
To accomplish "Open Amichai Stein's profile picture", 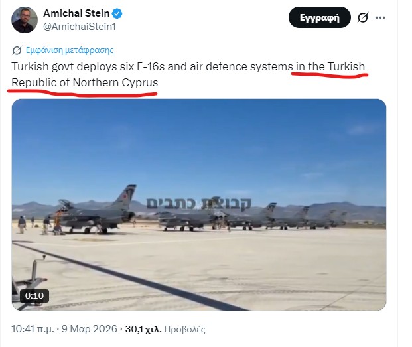I will (x=25, y=20).
